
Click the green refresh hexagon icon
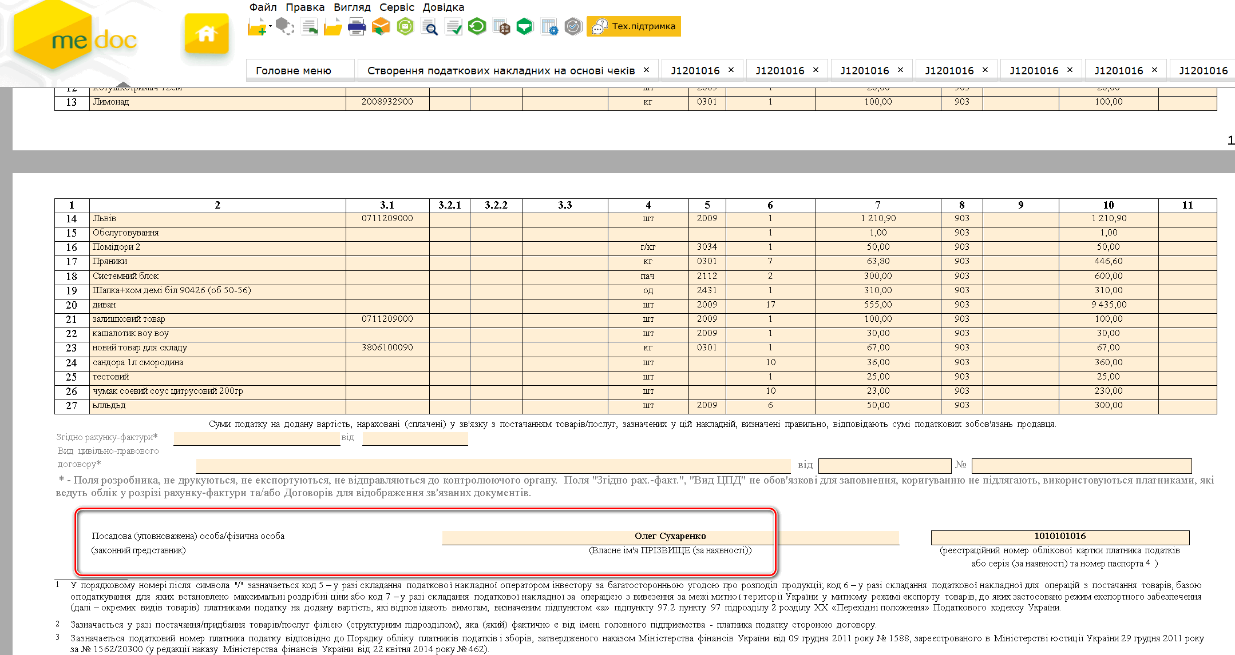(477, 27)
